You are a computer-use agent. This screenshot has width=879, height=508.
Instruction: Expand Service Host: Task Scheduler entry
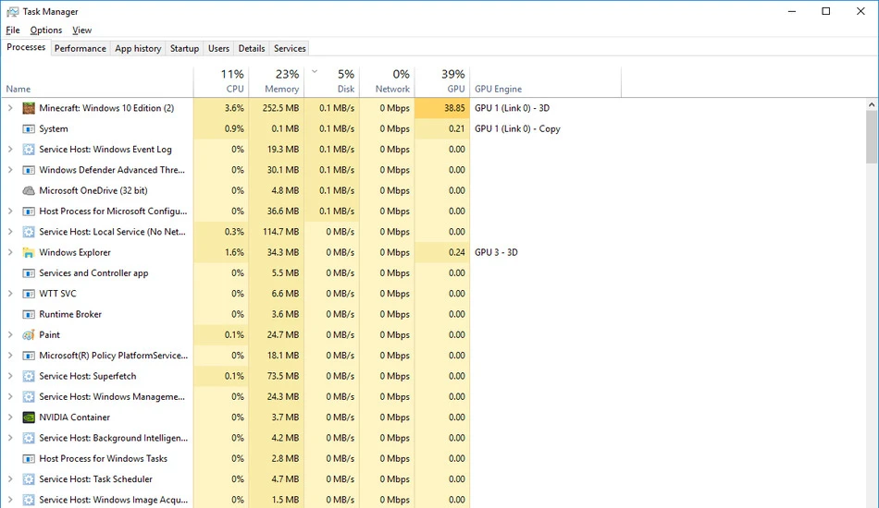[10, 479]
